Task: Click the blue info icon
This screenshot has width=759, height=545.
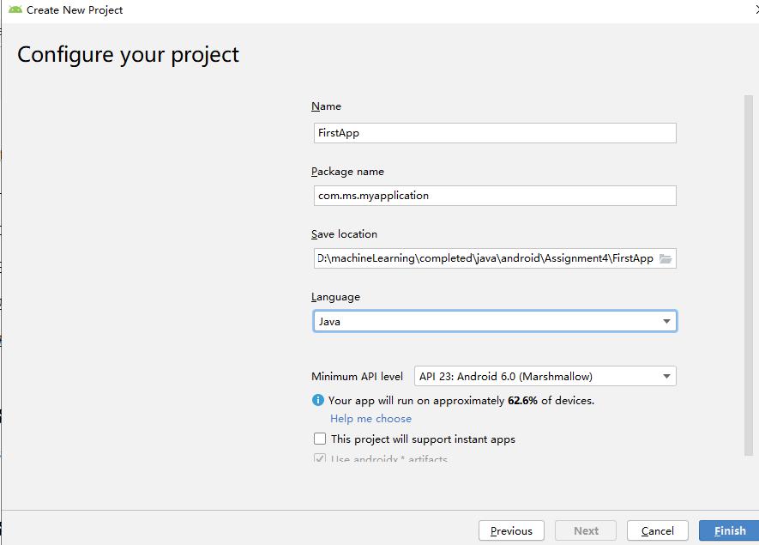Action: point(318,400)
